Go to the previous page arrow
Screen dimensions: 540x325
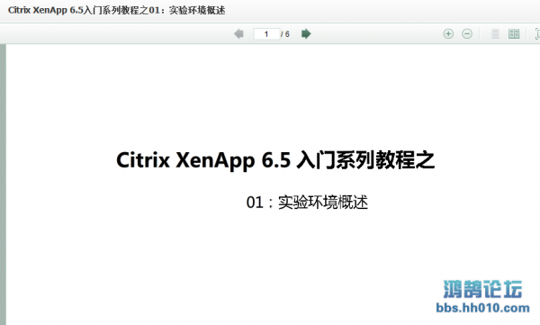coord(238,34)
